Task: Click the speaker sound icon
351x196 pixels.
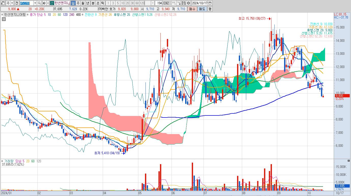Action: tap(44, 3)
